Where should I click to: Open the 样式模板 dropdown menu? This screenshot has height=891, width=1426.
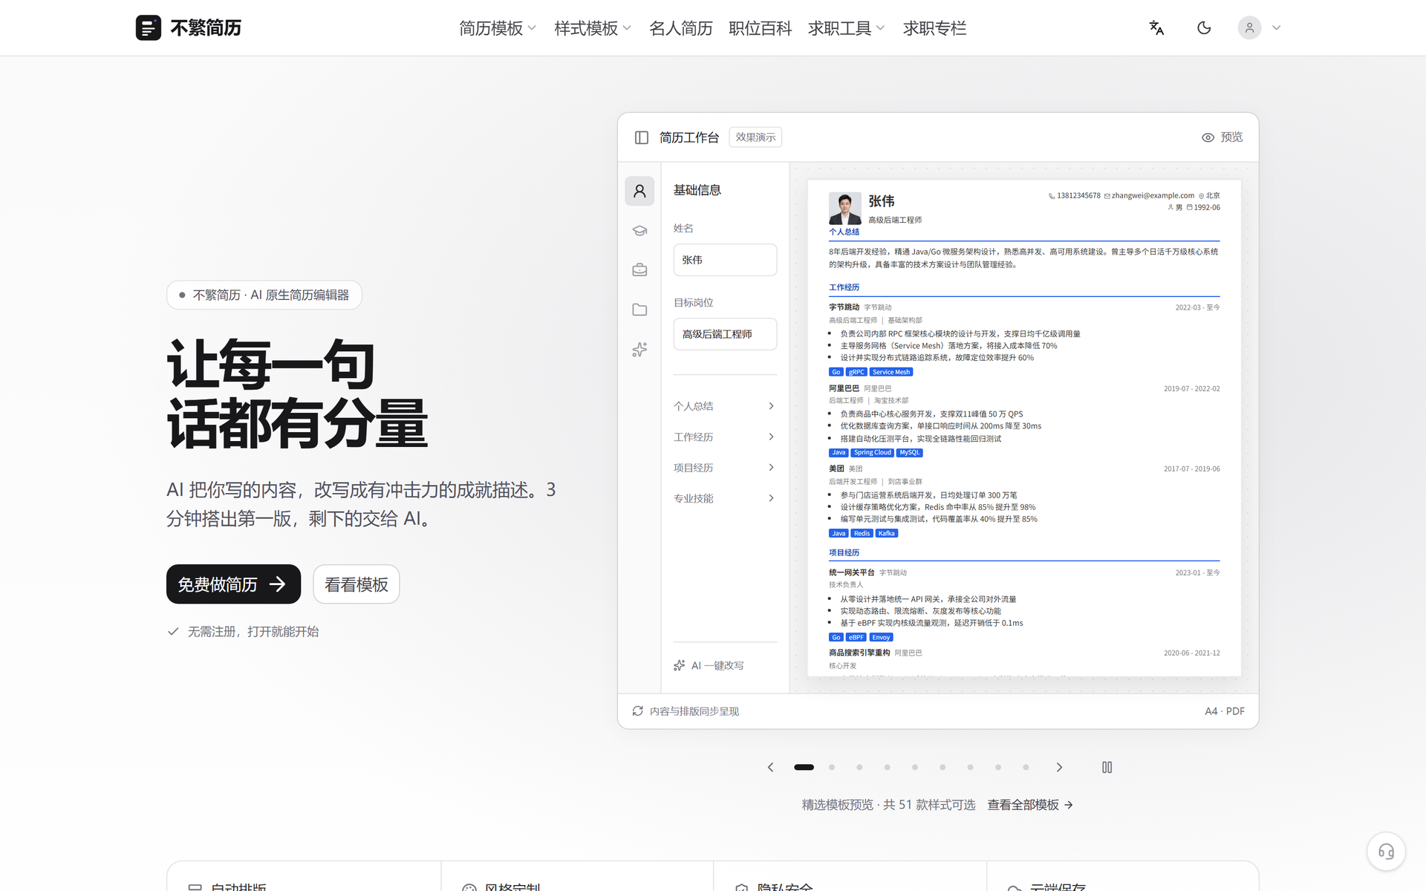pyautogui.click(x=593, y=28)
